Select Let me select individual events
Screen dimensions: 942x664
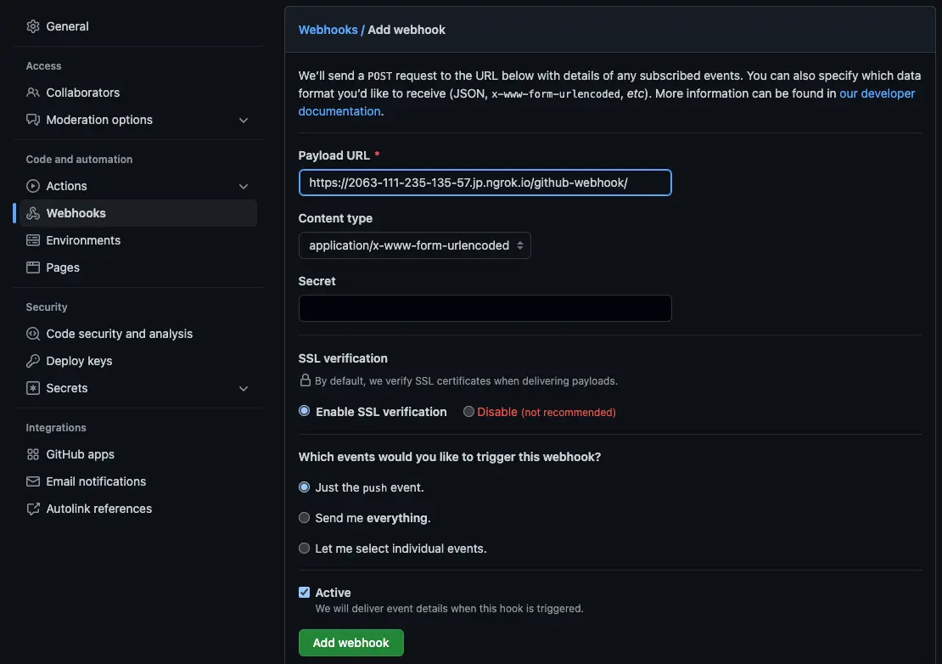pos(304,549)
